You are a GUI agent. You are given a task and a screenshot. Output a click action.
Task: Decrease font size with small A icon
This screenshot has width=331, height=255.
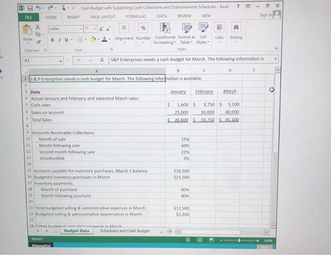pos(108,29)
